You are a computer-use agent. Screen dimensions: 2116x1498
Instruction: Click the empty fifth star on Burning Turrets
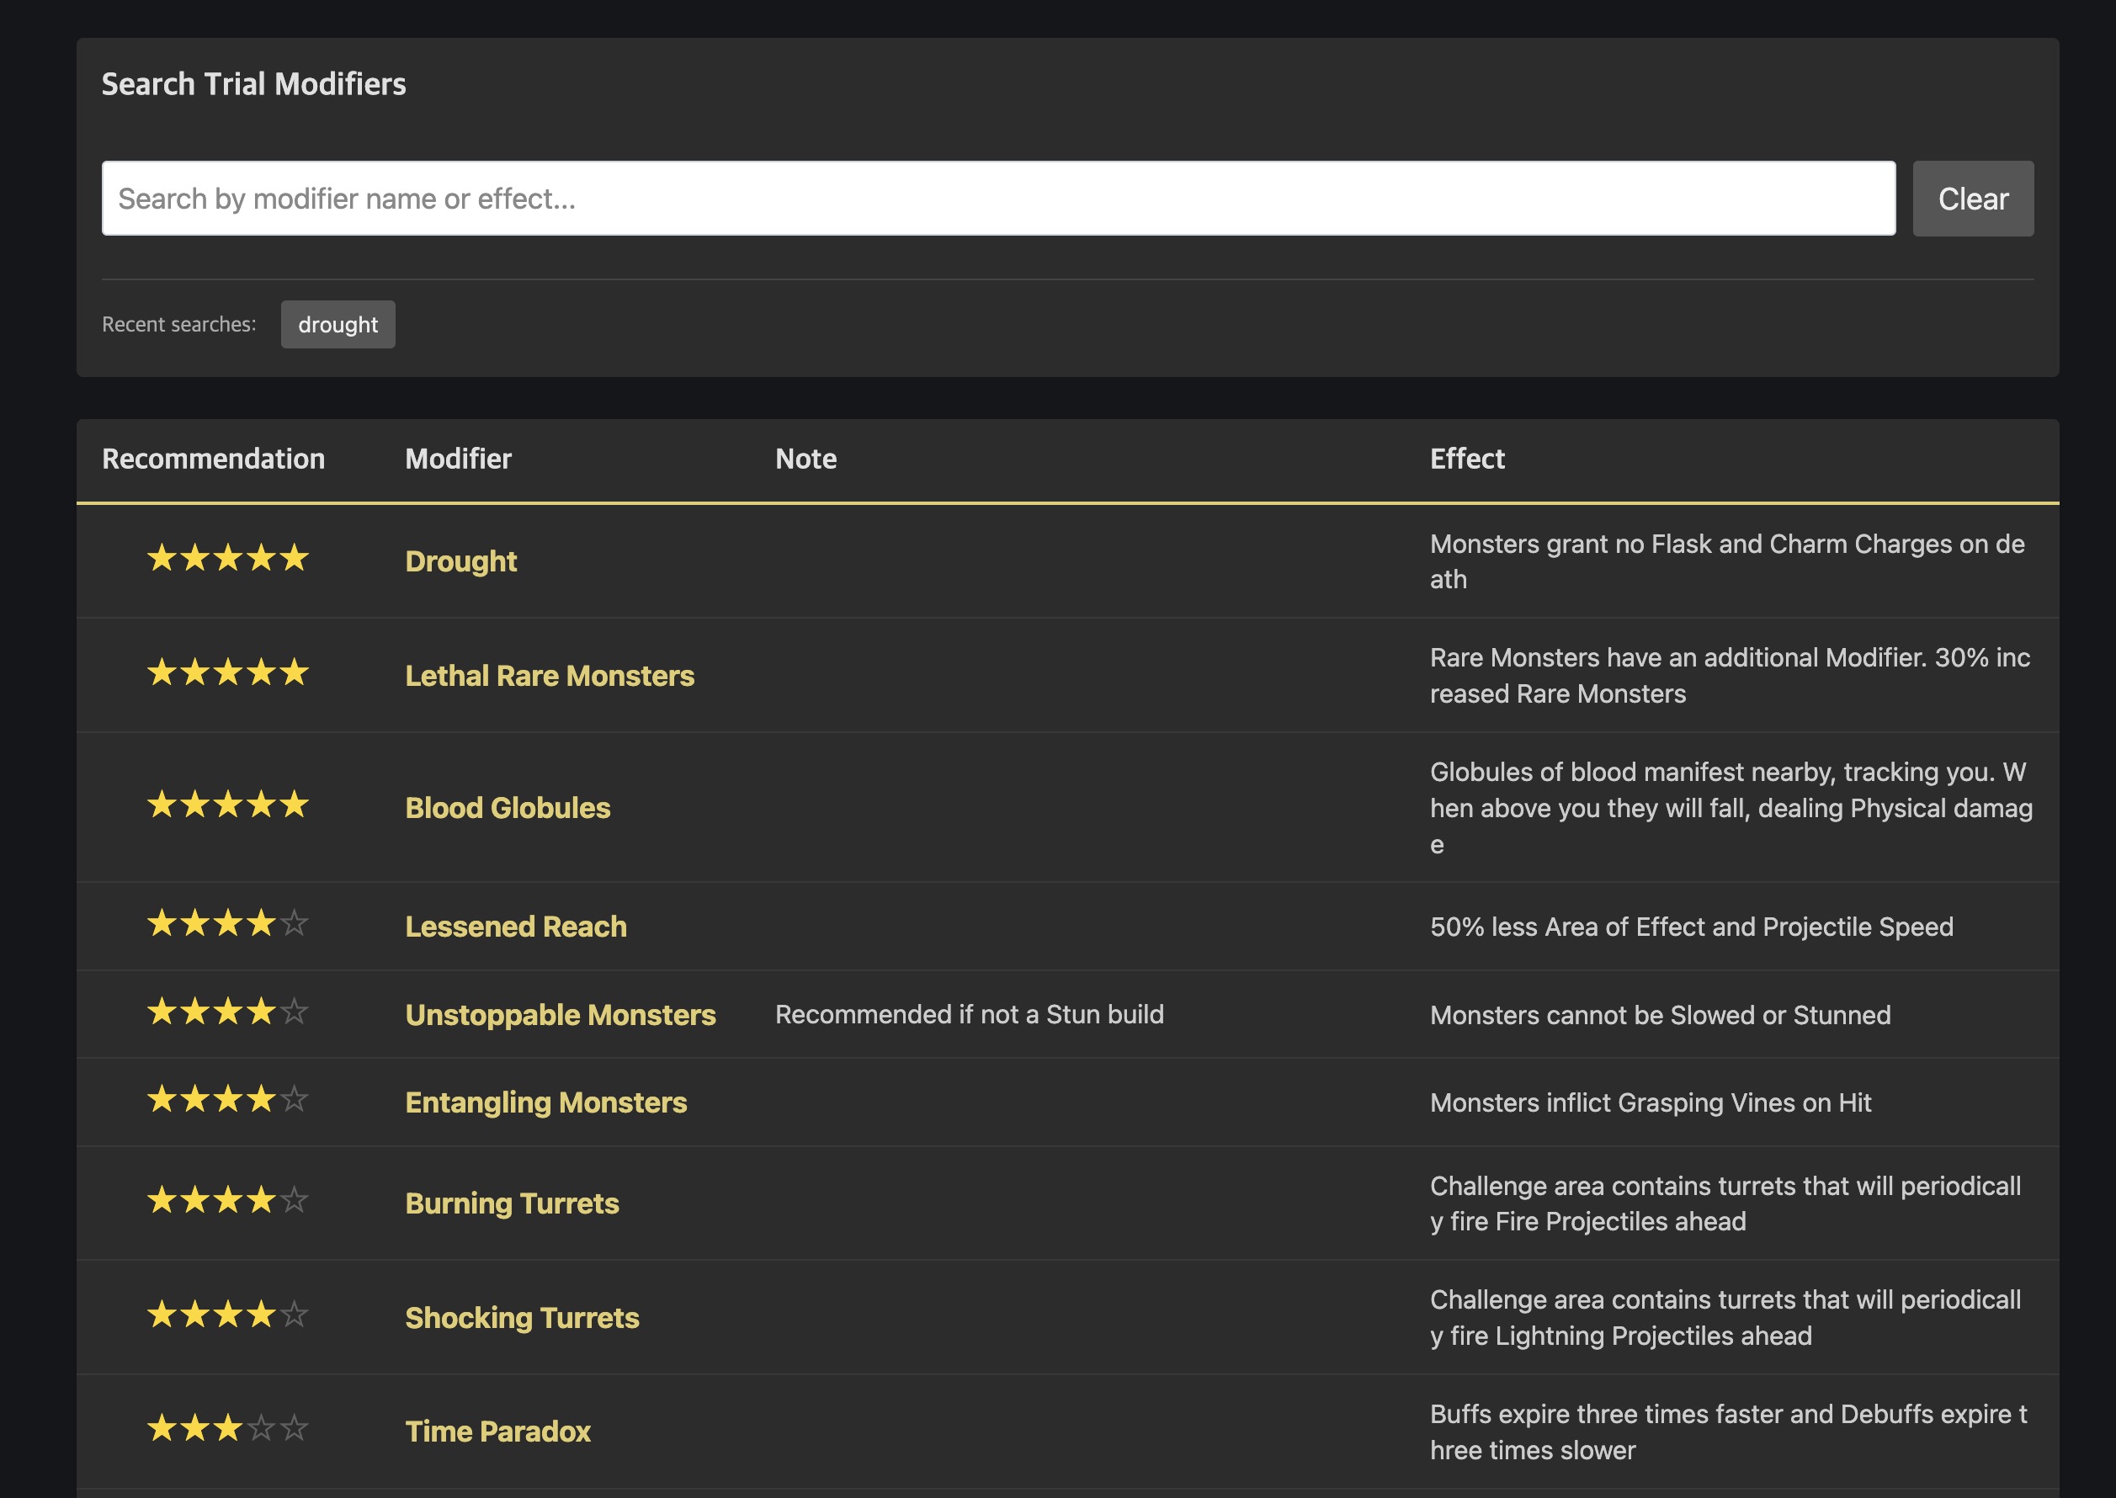coord(295,1200)
